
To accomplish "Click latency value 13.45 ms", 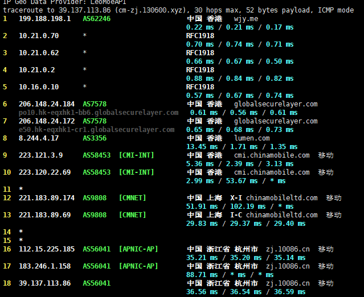I will click(x=202, y=147).
